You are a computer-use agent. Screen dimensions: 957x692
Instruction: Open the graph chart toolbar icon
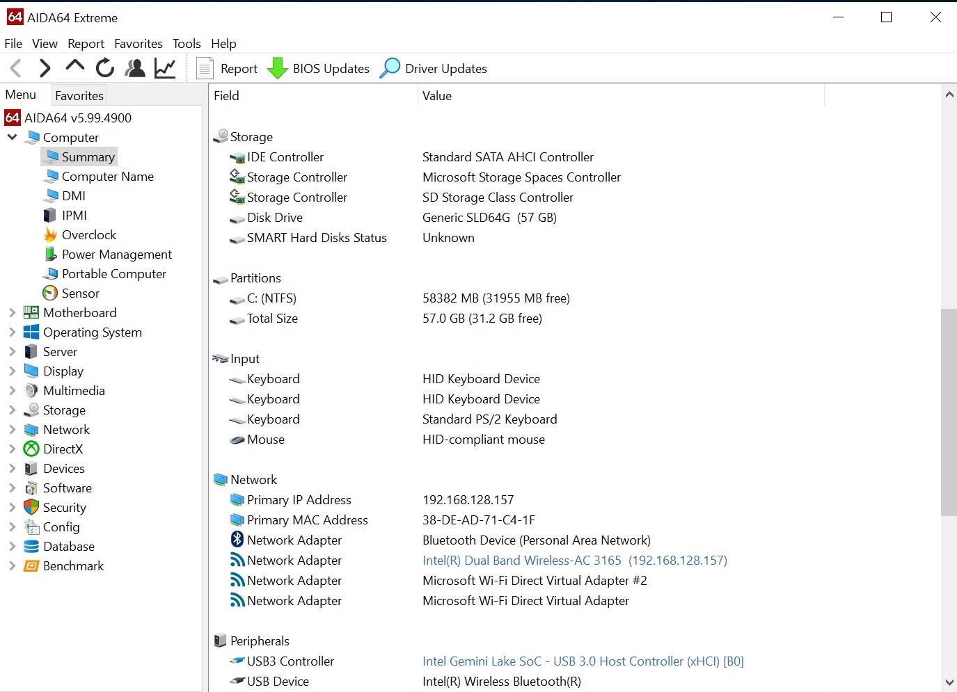pyautogui.click(x=165, y=68)
